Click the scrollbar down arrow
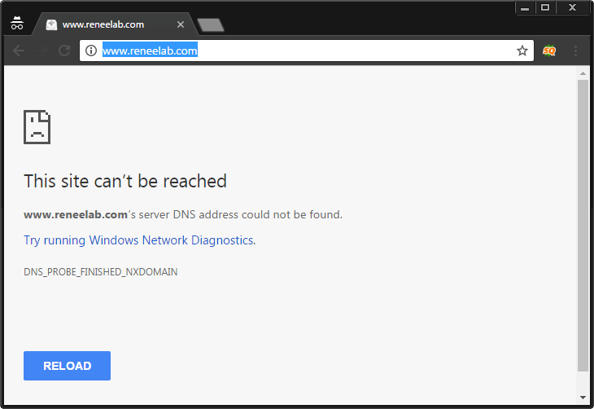The height and width of the screenshot is (409, 594). point(583,397)
